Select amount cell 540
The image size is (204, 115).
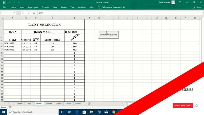(74, 43)
